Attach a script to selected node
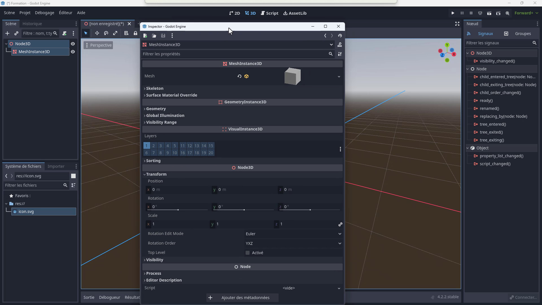Screen dimensions: 542x305 pyautogui.click(x=64, y=33)
